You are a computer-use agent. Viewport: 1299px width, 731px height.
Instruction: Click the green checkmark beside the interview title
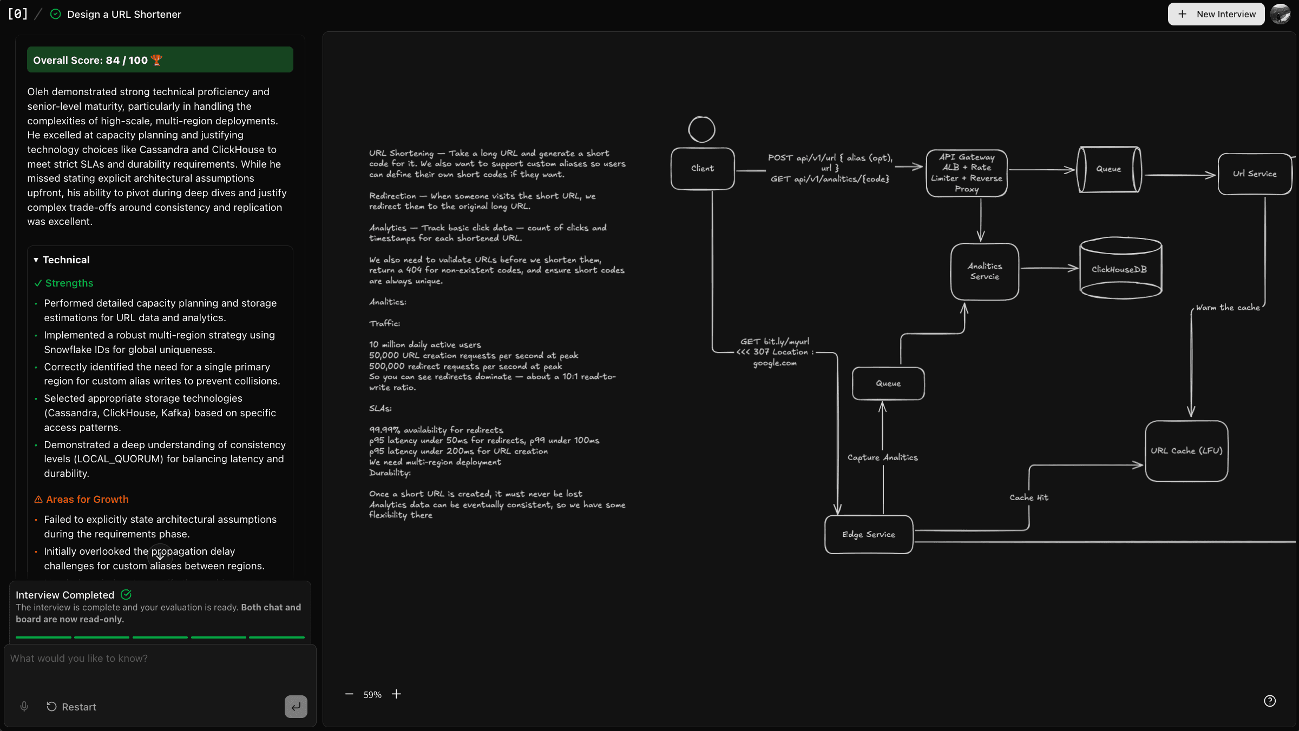[x=55, y=14]
